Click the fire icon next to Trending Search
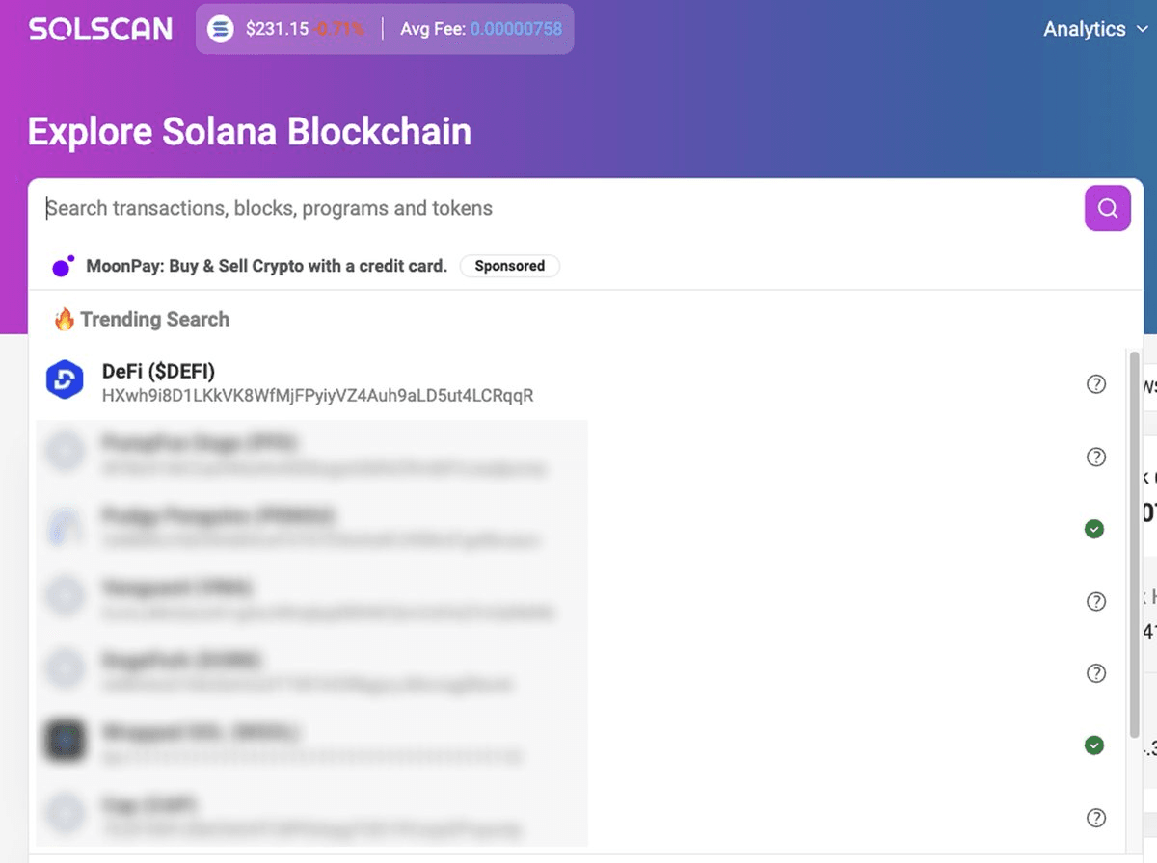Screen dimensions: 1157x863 [x=65, y=320]
